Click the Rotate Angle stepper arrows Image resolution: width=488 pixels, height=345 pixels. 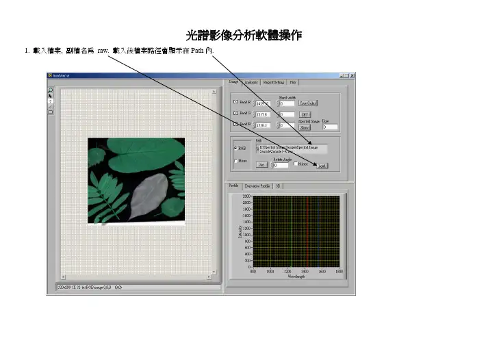(x=272, y=165)
